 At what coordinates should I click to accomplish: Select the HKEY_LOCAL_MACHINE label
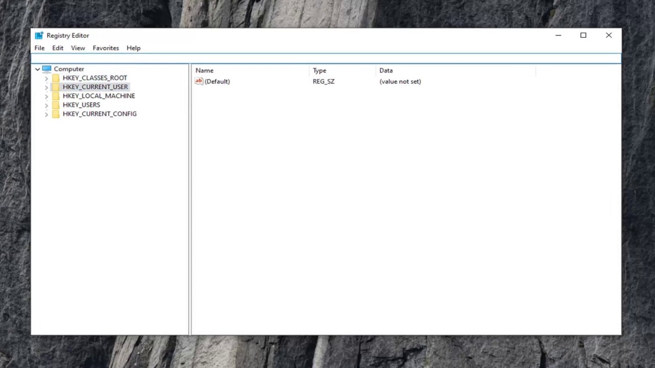pos(99,96)
